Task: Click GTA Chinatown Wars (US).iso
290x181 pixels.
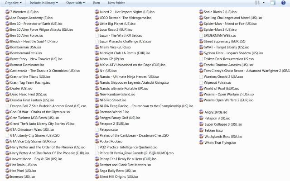Action: (32, 130)
